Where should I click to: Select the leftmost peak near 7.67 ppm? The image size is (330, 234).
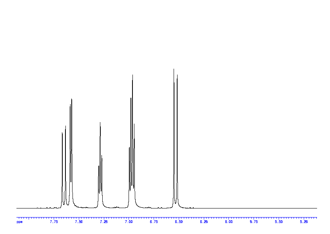(x=62, y=133)
